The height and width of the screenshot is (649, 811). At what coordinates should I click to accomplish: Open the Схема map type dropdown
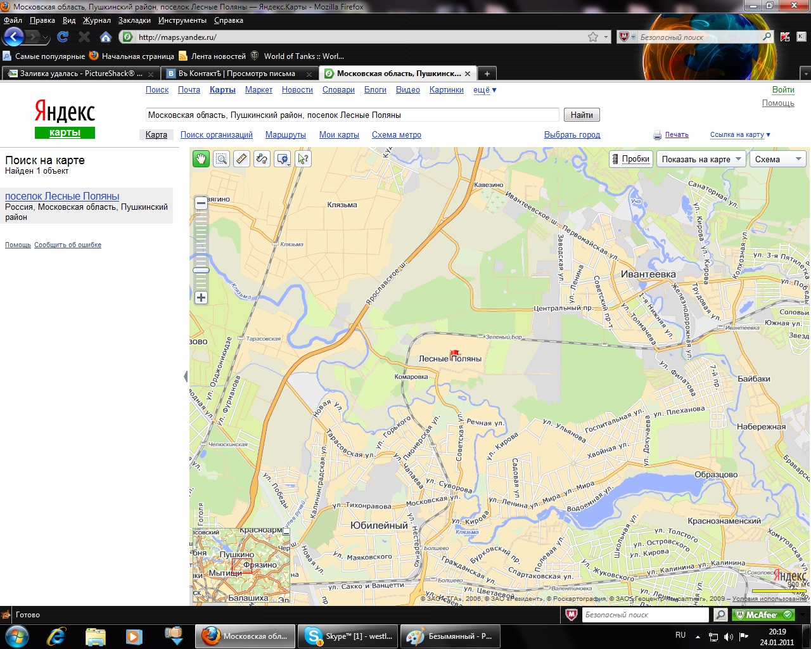point(777,159)
